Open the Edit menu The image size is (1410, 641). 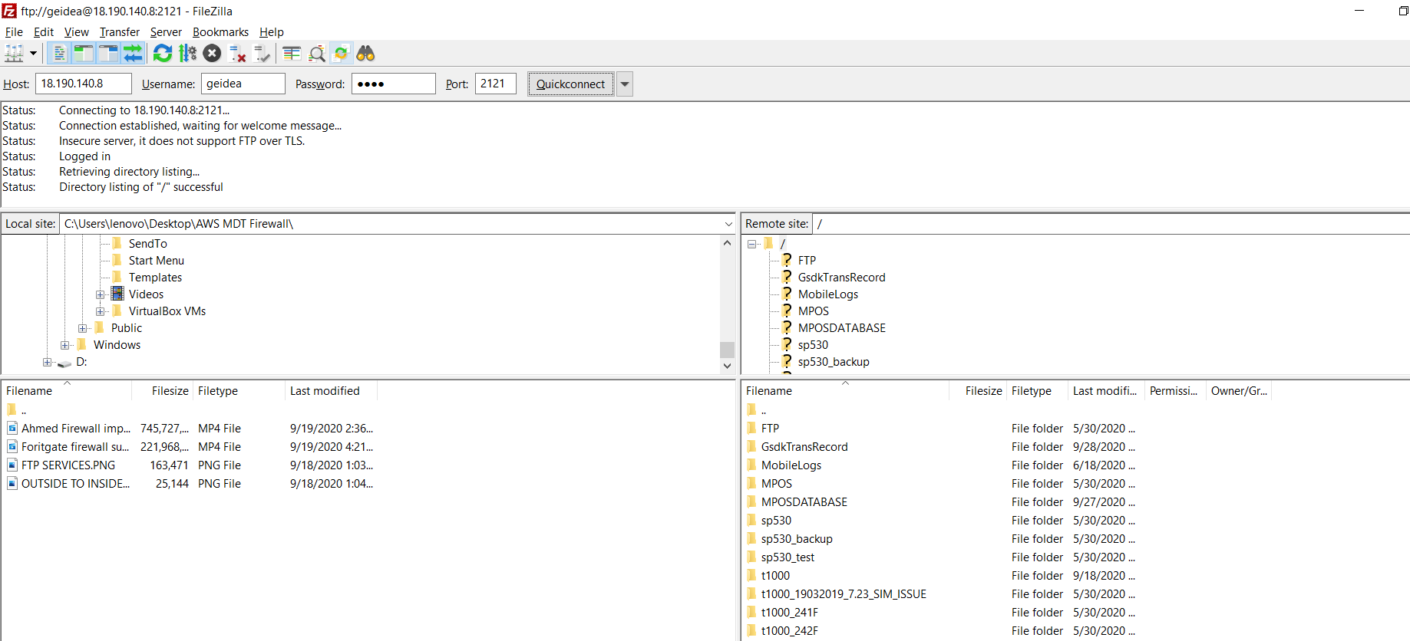[x=44, y=32]
